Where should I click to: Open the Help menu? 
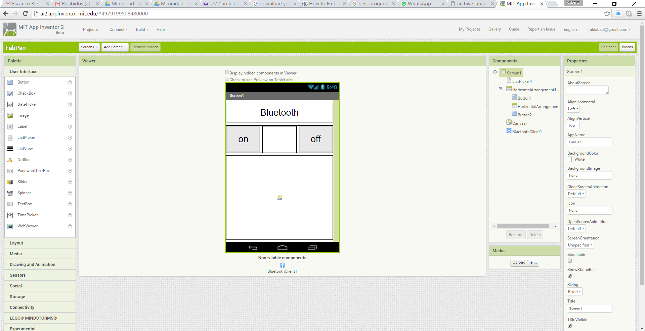[x=162, y=30]
